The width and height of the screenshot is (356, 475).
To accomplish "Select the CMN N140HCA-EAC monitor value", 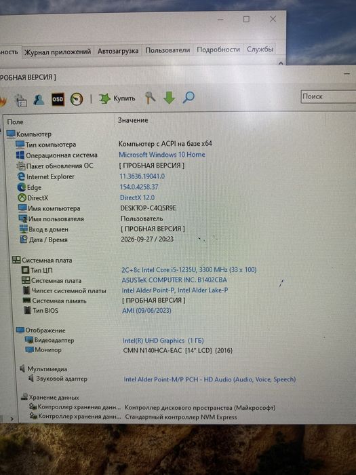I will coord(178,351).
